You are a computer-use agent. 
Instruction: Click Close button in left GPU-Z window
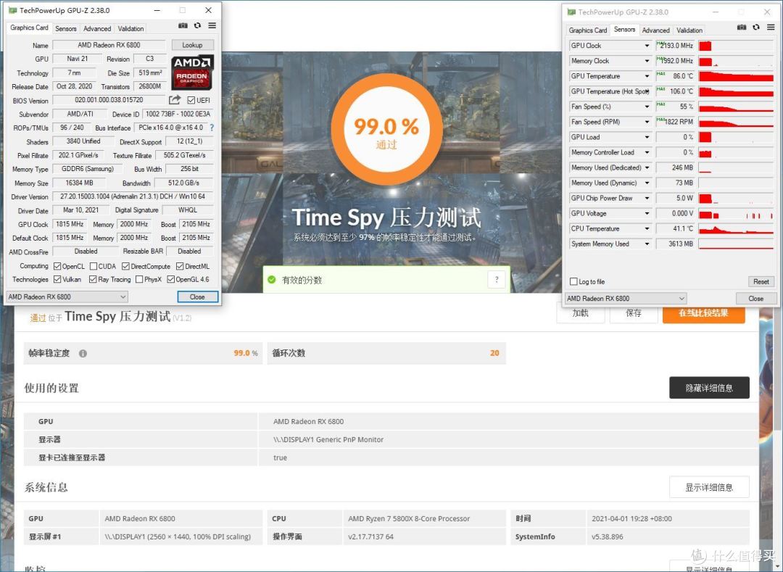[x=198, y=297]
